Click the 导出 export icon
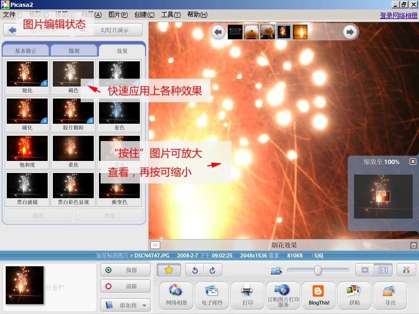Screen dimensions: 419x314 click(390, 295)
